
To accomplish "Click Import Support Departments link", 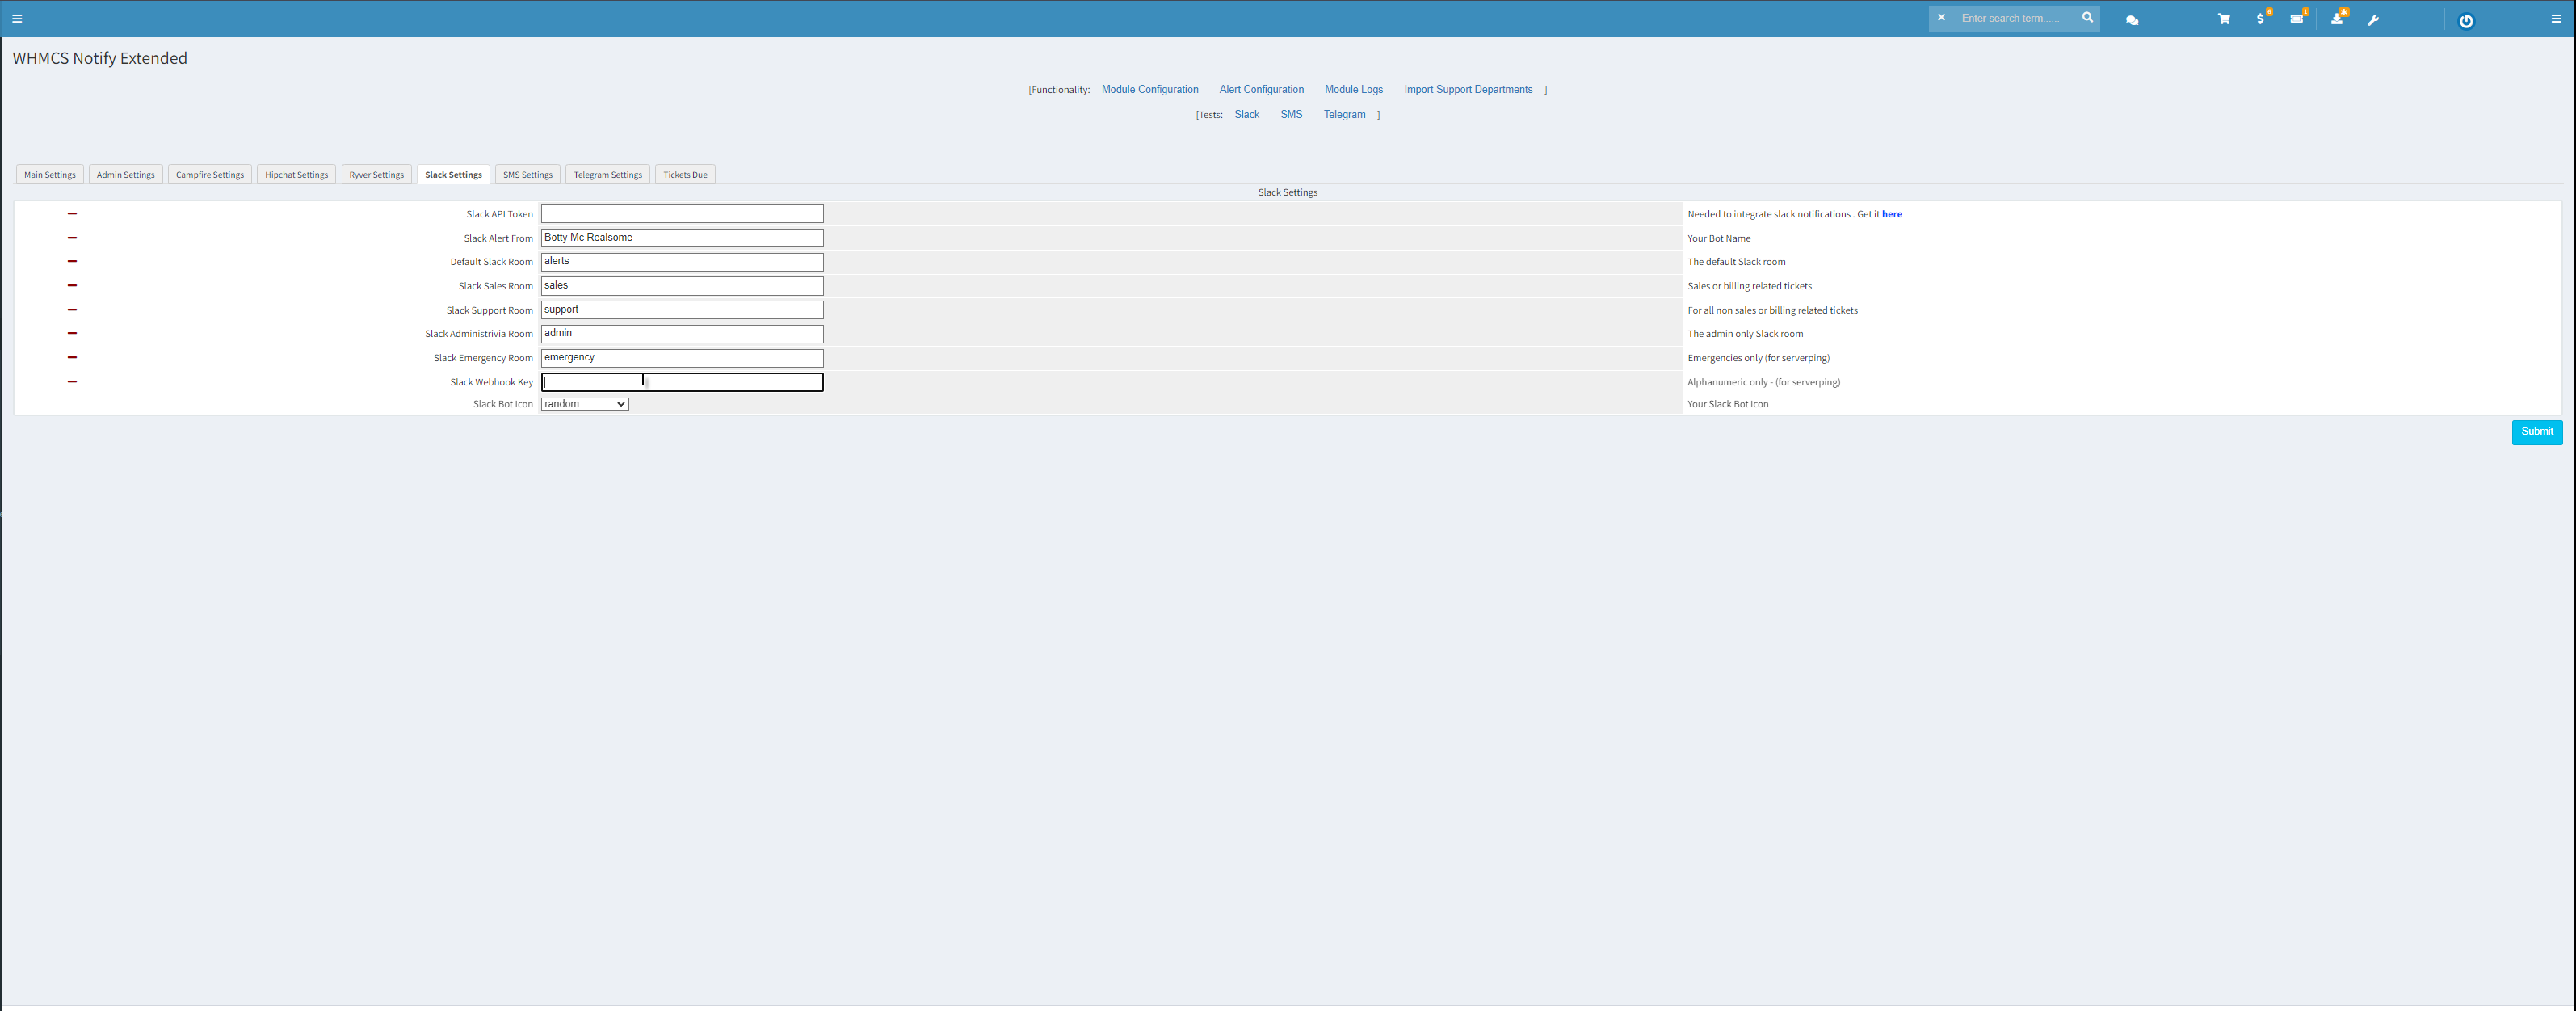I will pos(1468,90).
